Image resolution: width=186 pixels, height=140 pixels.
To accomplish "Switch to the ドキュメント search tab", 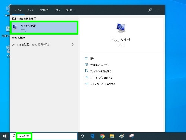I will pyautogui.click(x=44, y=10).
